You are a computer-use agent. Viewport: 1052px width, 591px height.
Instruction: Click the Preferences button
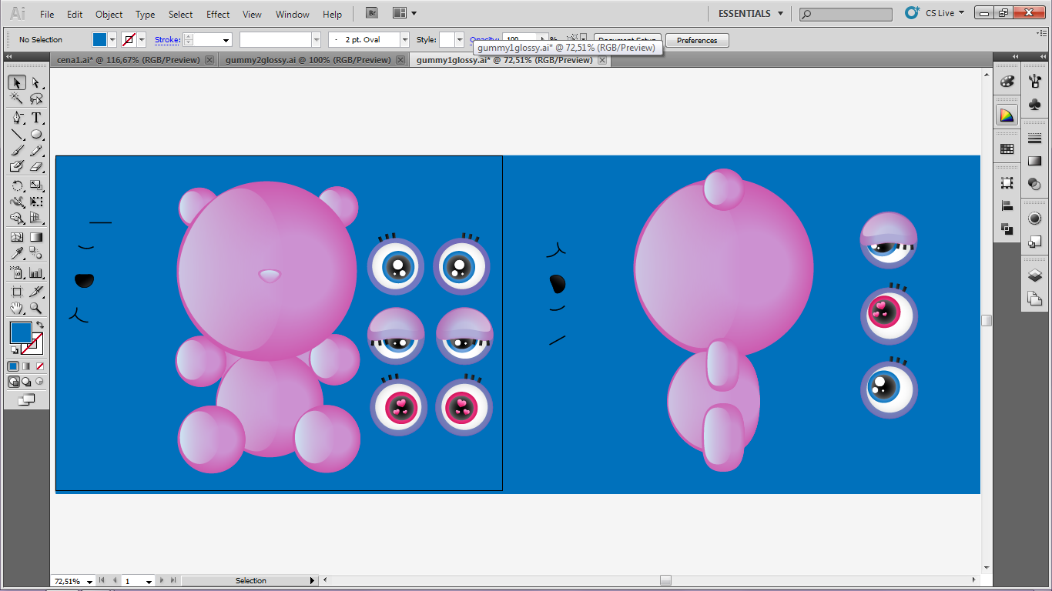pos(696,41)
